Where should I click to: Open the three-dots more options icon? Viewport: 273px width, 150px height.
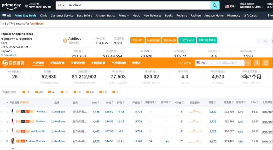(259, 41)
